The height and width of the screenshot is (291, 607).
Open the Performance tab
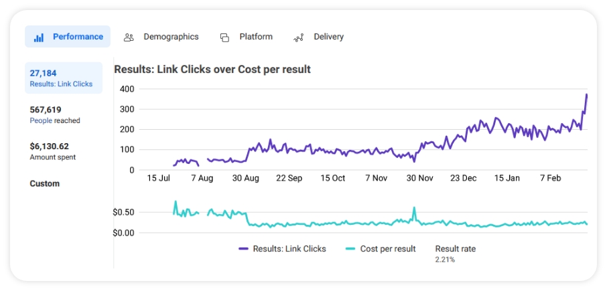click(78, 37)
